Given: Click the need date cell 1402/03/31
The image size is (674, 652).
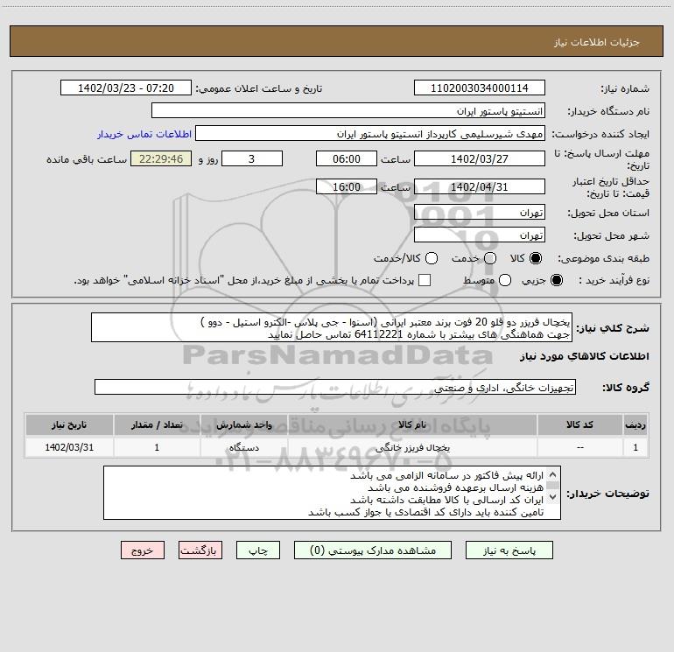Looking at the screenshot, I should click(x=69, y=447).
